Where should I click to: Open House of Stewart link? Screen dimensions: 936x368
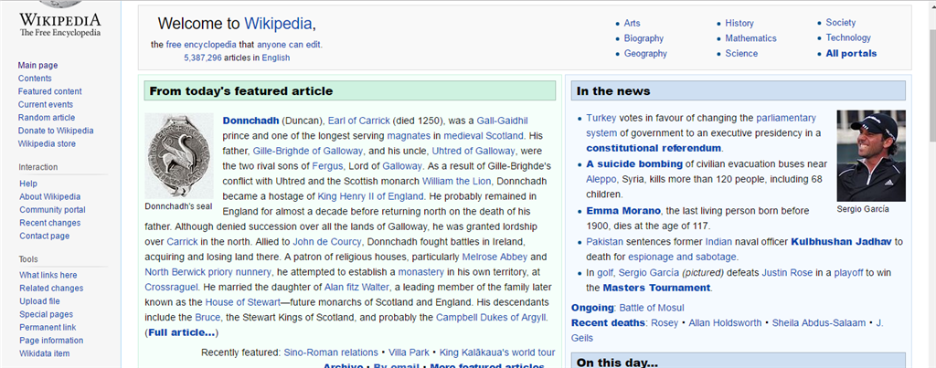243,302
